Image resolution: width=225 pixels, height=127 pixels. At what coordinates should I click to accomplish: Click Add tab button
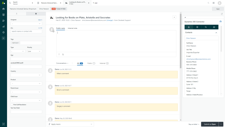coord(95,3)
